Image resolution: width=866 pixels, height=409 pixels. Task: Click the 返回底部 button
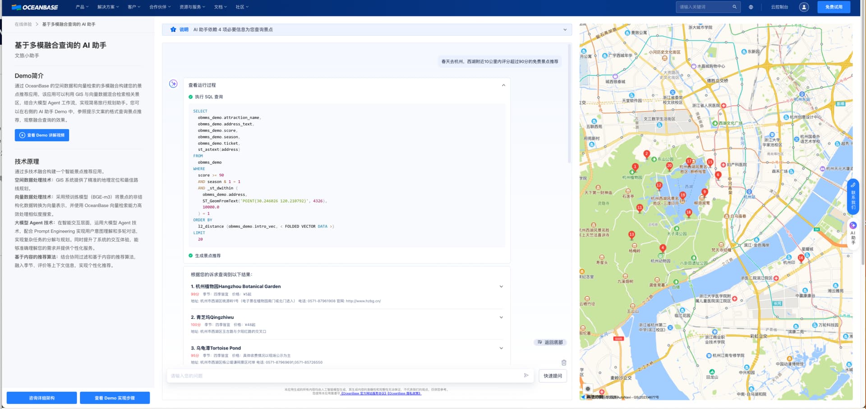550,342
